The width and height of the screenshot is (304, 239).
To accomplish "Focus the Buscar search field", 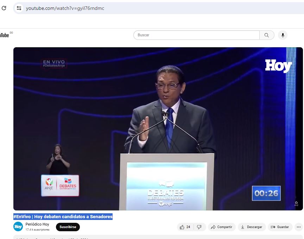I will pyautogui.click(x=196, y=35).
